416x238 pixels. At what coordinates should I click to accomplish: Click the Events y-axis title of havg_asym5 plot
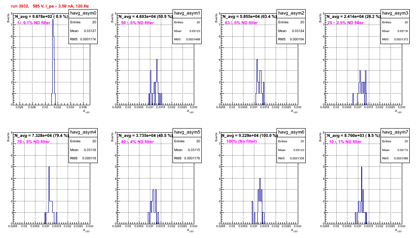tap(112, 137)
